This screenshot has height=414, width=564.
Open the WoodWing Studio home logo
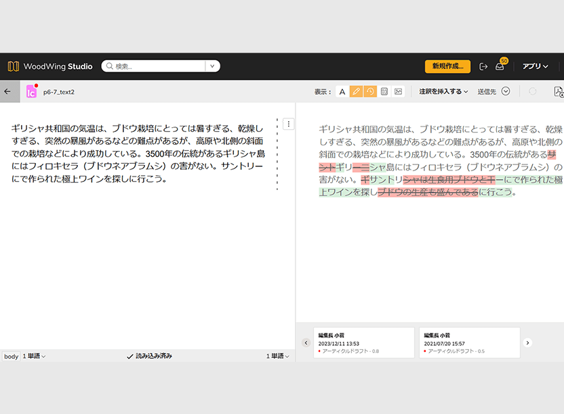(x=50, y=66)
